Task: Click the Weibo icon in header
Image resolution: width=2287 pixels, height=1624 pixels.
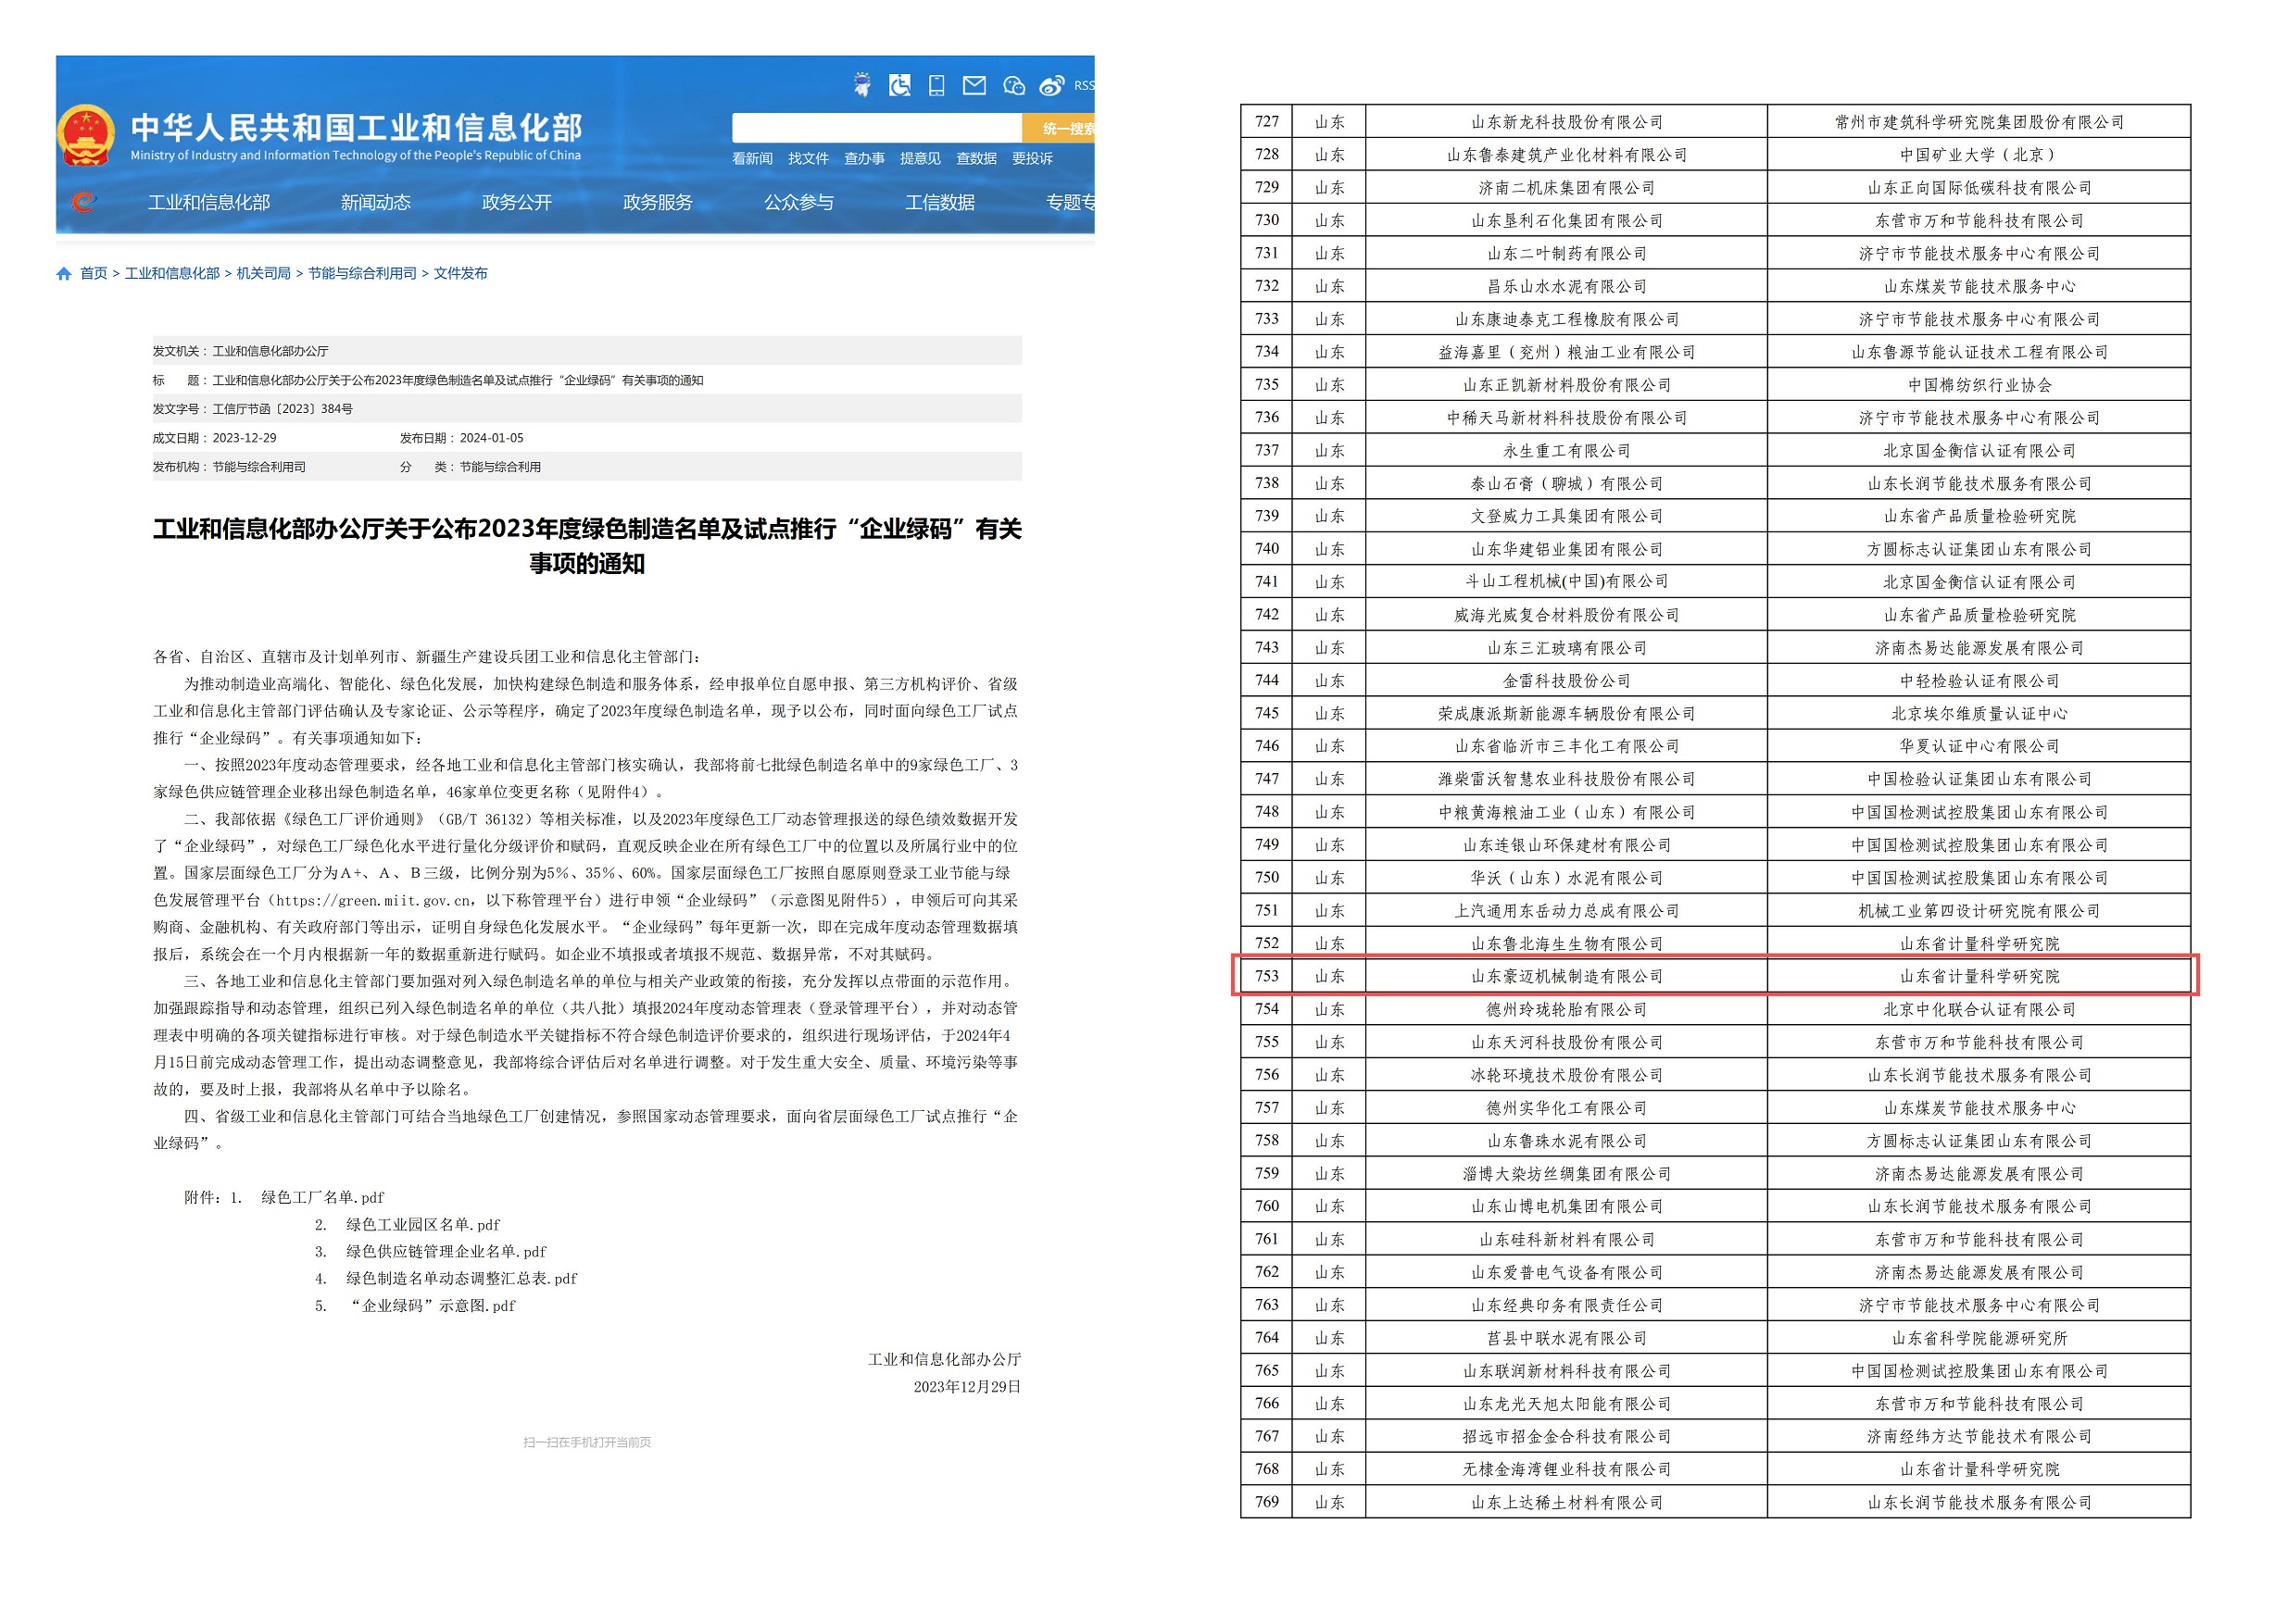Action: [1051, 85]
